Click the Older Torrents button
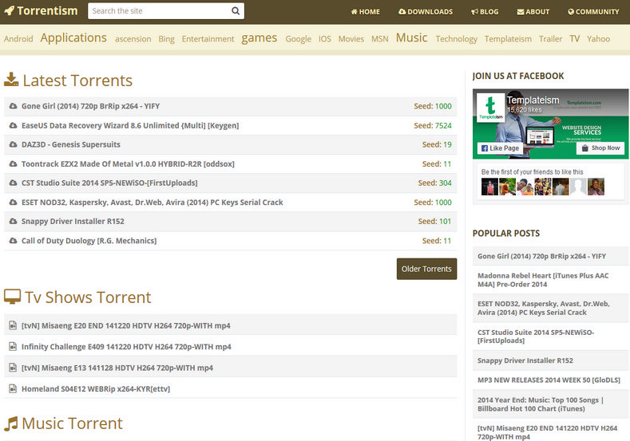The image size is (630, 441). coord(426,269)
